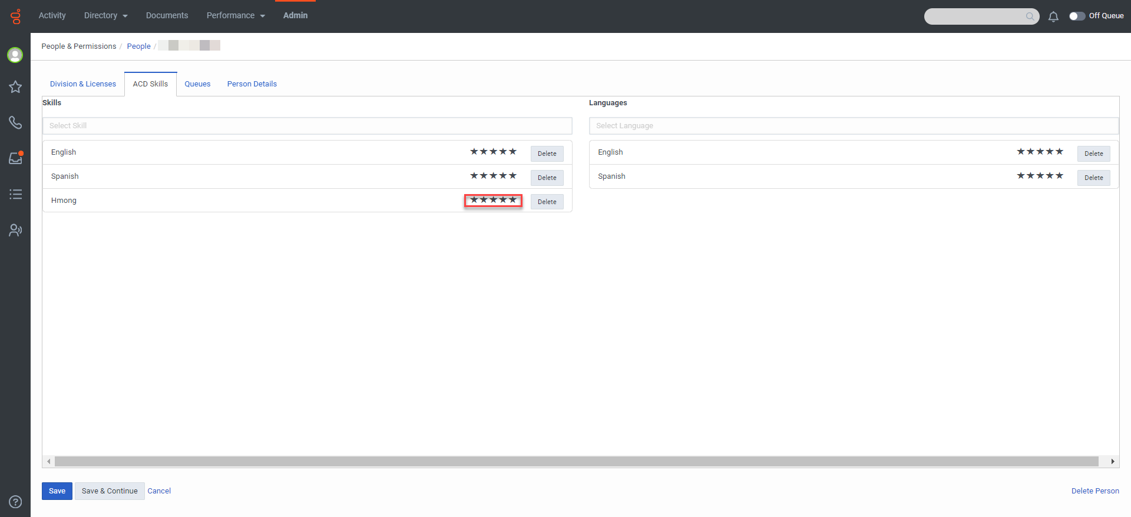
Task: Set English language star rating
Action: [x=1040, y=152]
